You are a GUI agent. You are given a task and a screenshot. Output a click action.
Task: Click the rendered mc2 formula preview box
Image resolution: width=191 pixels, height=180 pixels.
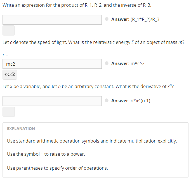(x=10, y=75)
